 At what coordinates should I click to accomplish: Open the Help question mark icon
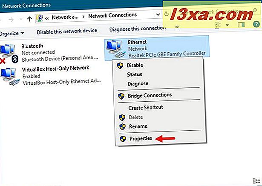point(256,24)
